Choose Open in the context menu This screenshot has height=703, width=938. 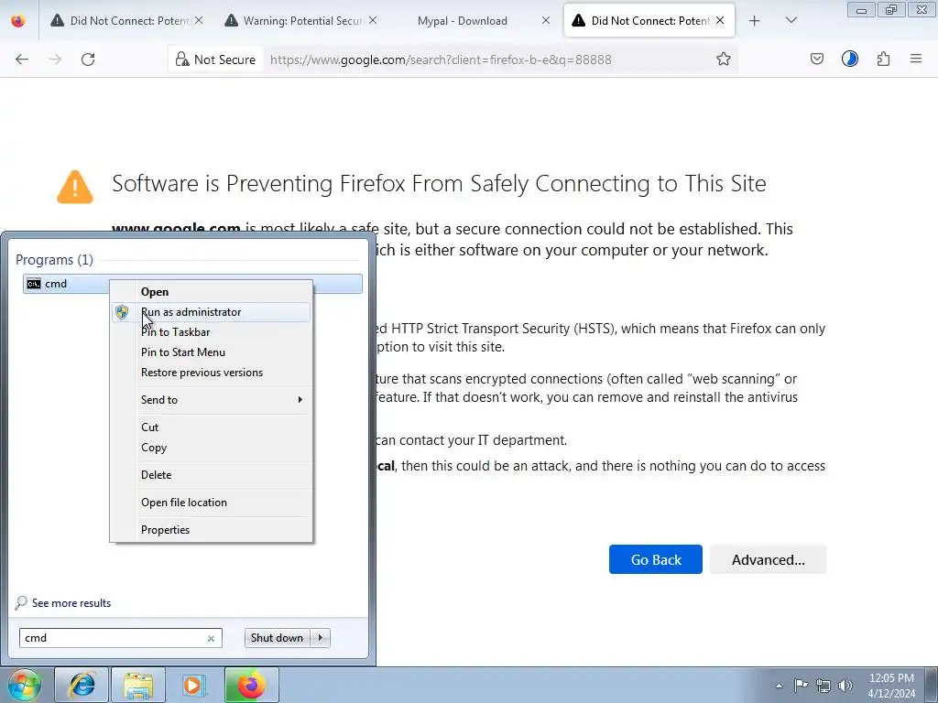(211, 292)
